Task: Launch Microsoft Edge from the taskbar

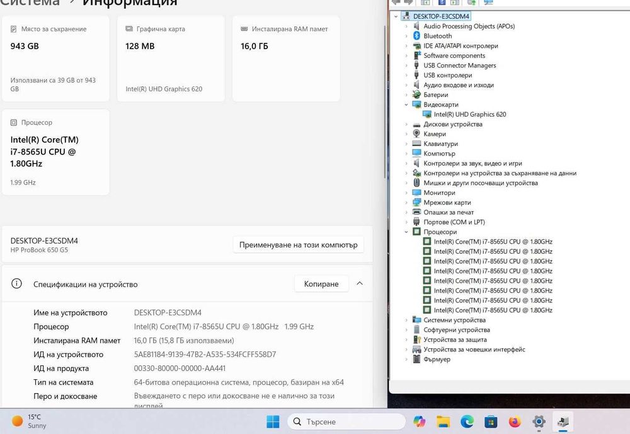Action: coord(467,421)
